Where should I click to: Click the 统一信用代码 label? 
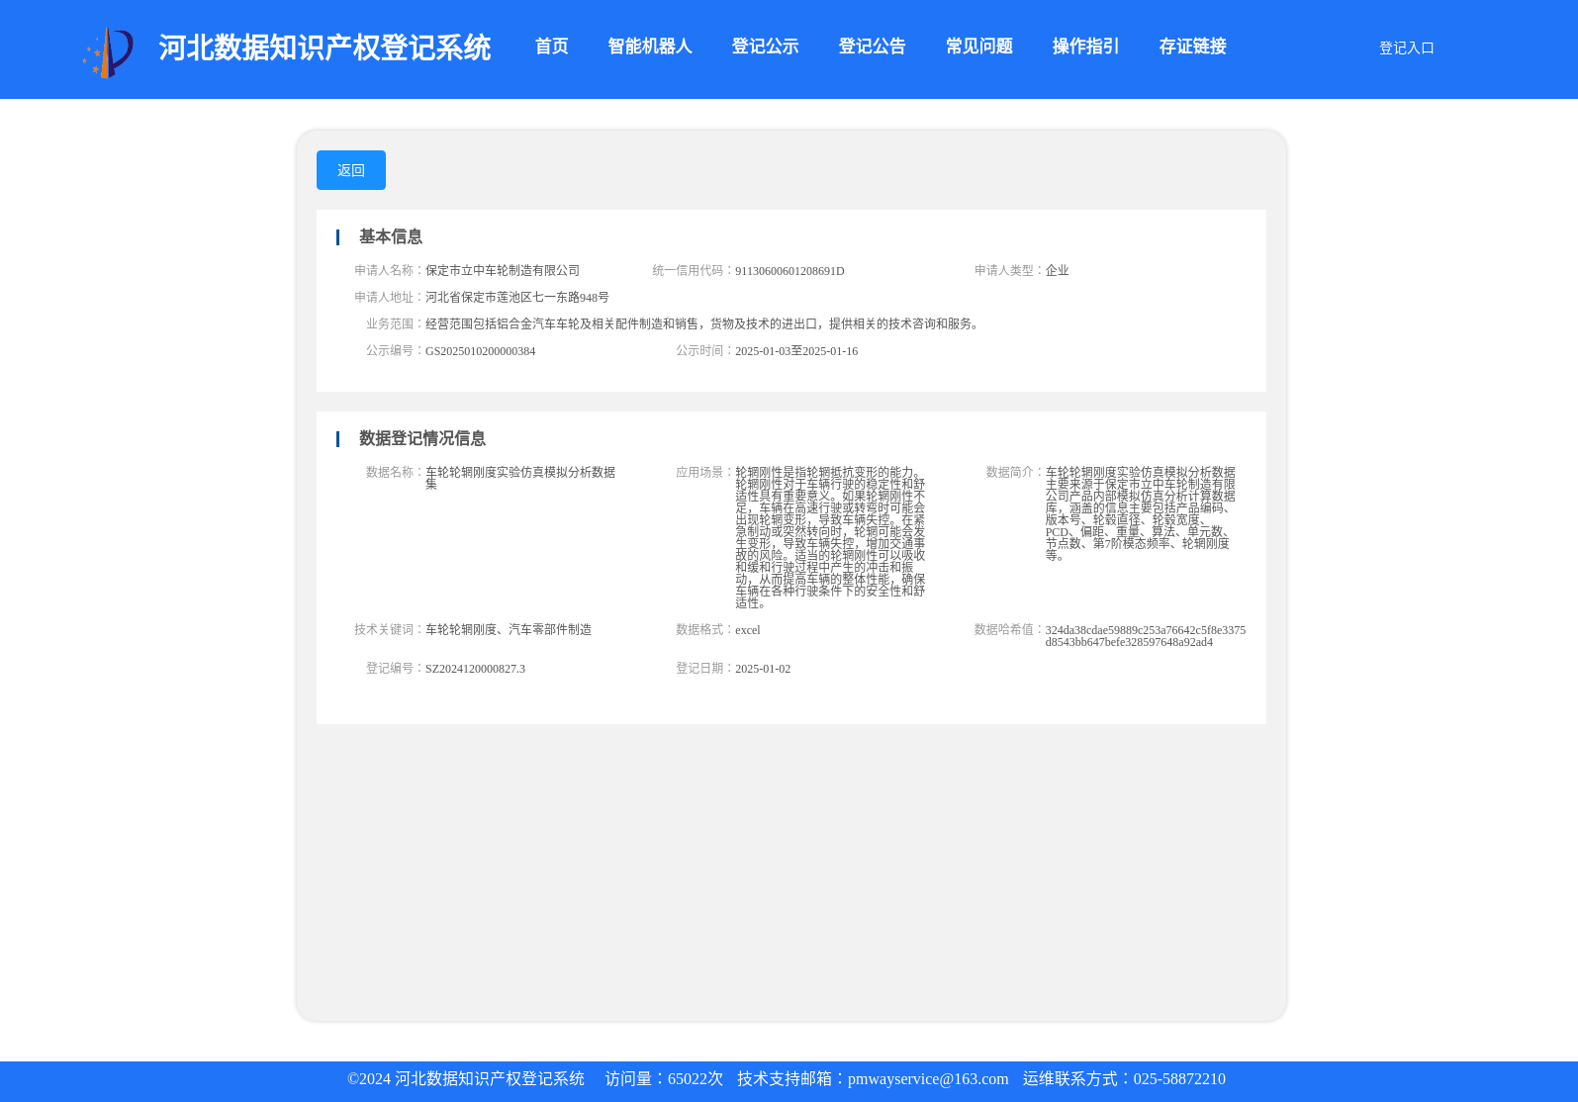(x=693, y=270)
